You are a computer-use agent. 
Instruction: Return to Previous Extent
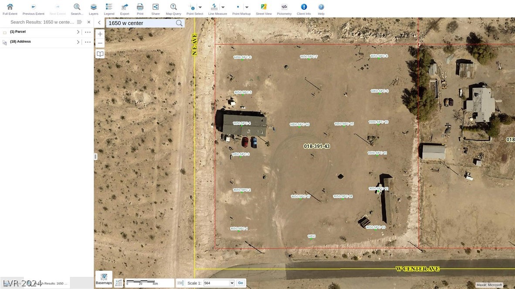[33, 7]
